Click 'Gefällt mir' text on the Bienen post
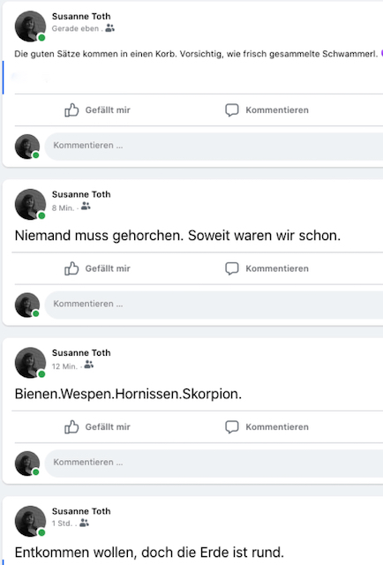This screenshot has width=383, height=565. point(108,427)
